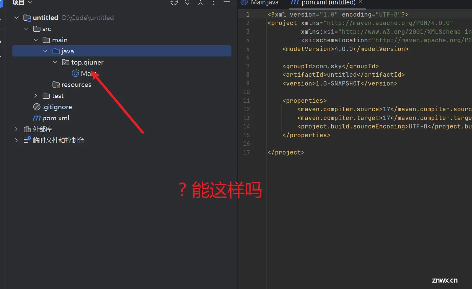472x289 pixels.
Task: Click the locate-opened-file crosshair icon
Action: tap(174, 3)
